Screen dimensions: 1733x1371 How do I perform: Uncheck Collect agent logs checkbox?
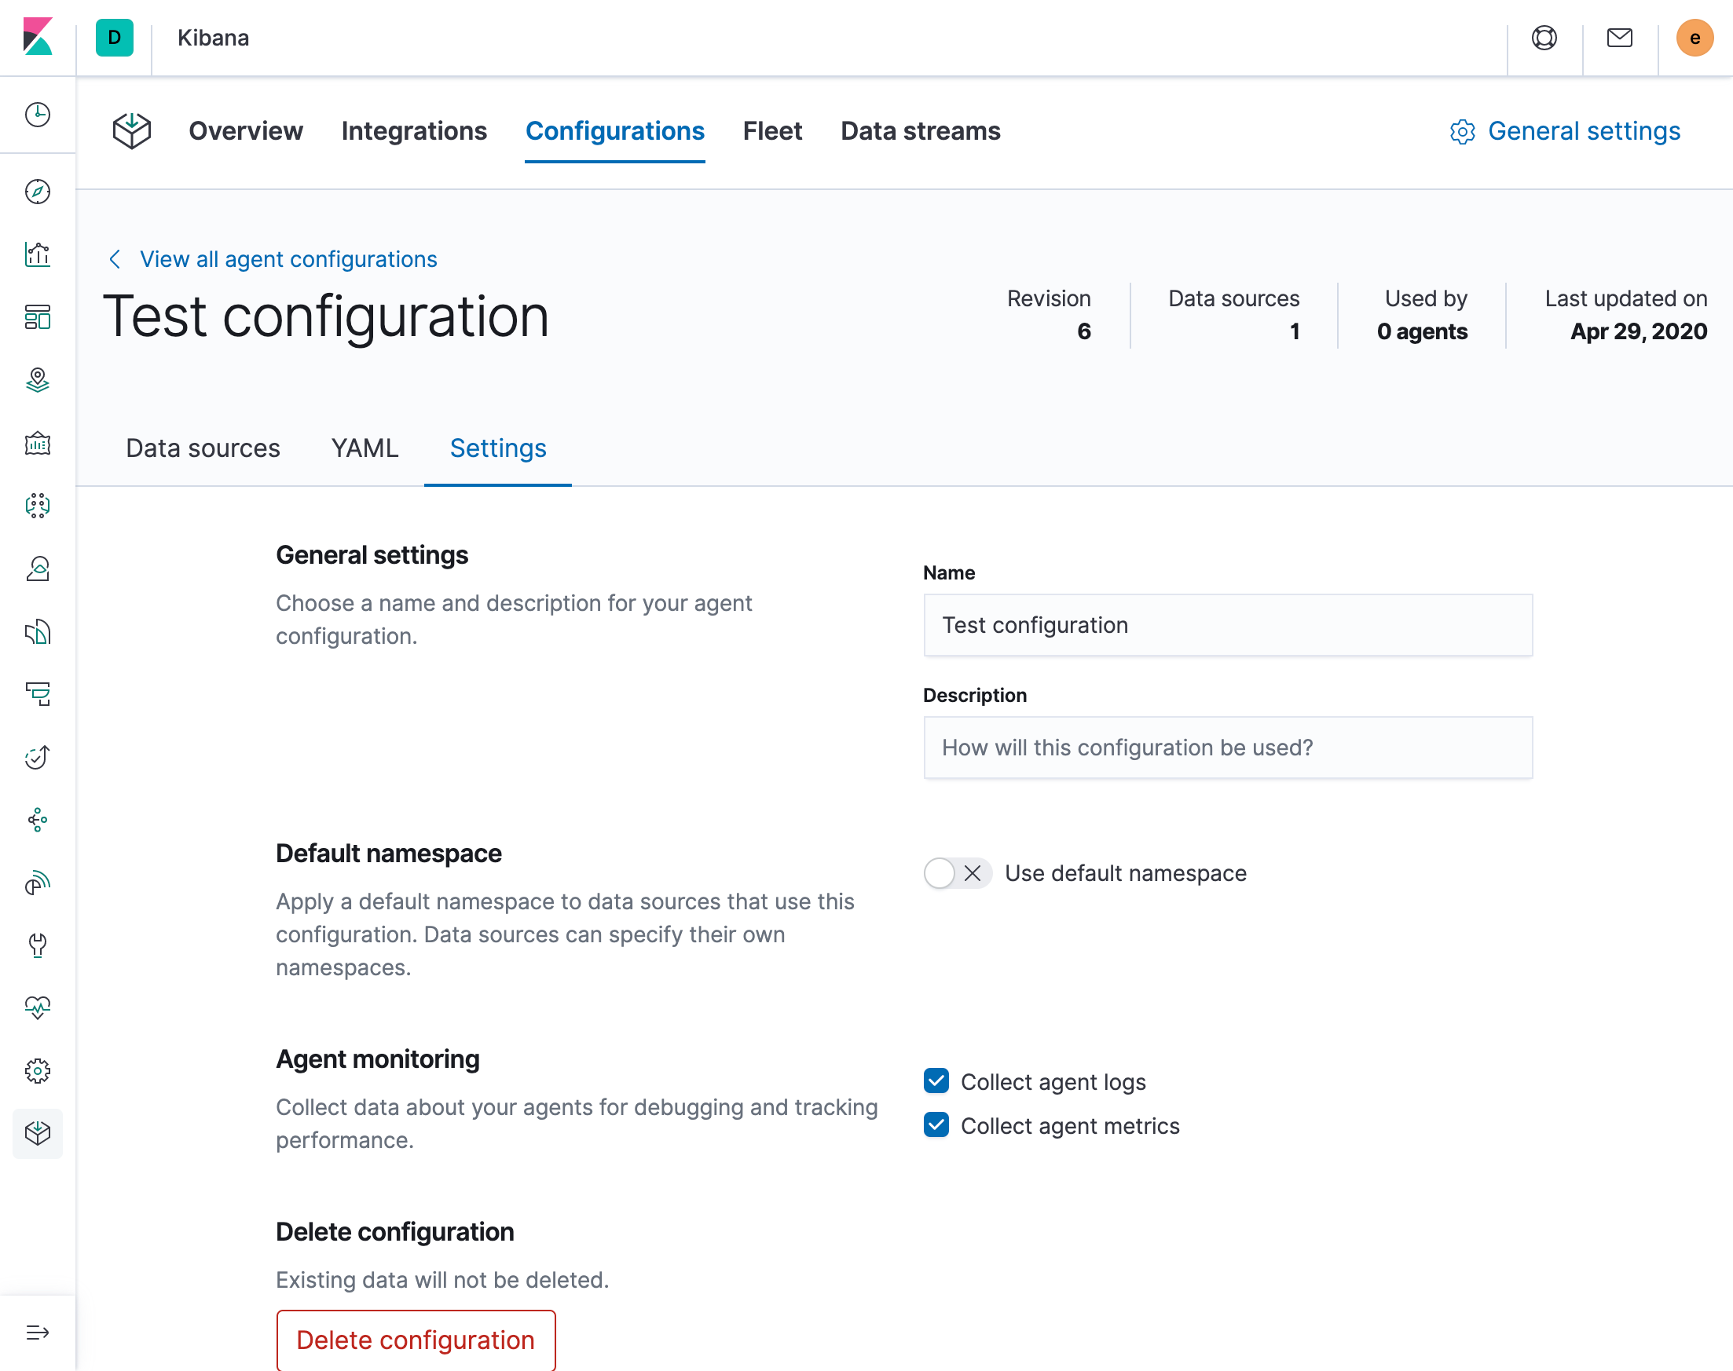coord(936,1081)
